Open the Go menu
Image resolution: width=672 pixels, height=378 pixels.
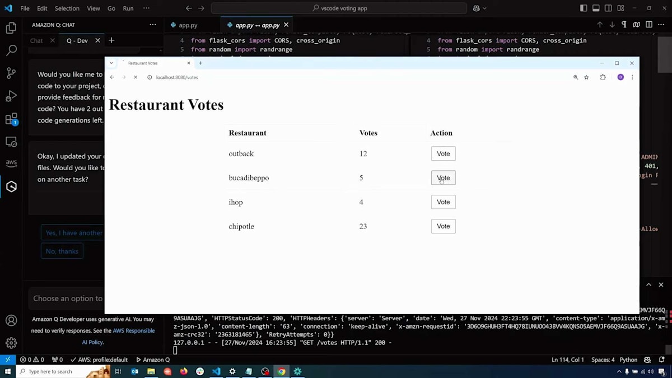coord(111,8)
